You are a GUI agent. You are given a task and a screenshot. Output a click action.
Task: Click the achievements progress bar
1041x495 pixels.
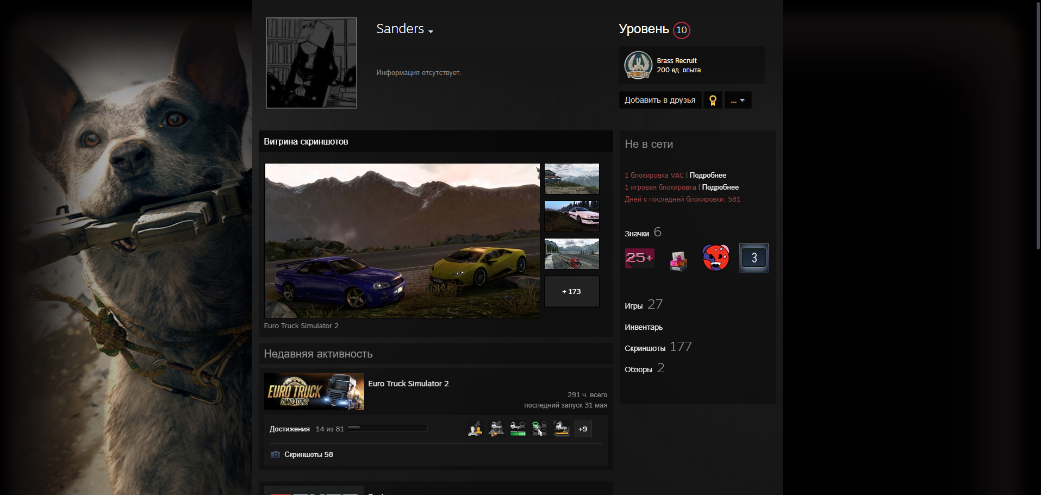point(387,428)
